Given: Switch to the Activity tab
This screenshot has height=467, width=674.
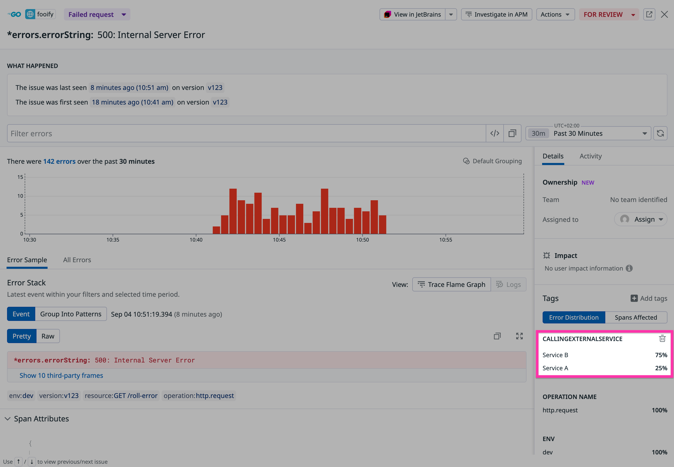Looking at the screenshot, I should [590, 156].
